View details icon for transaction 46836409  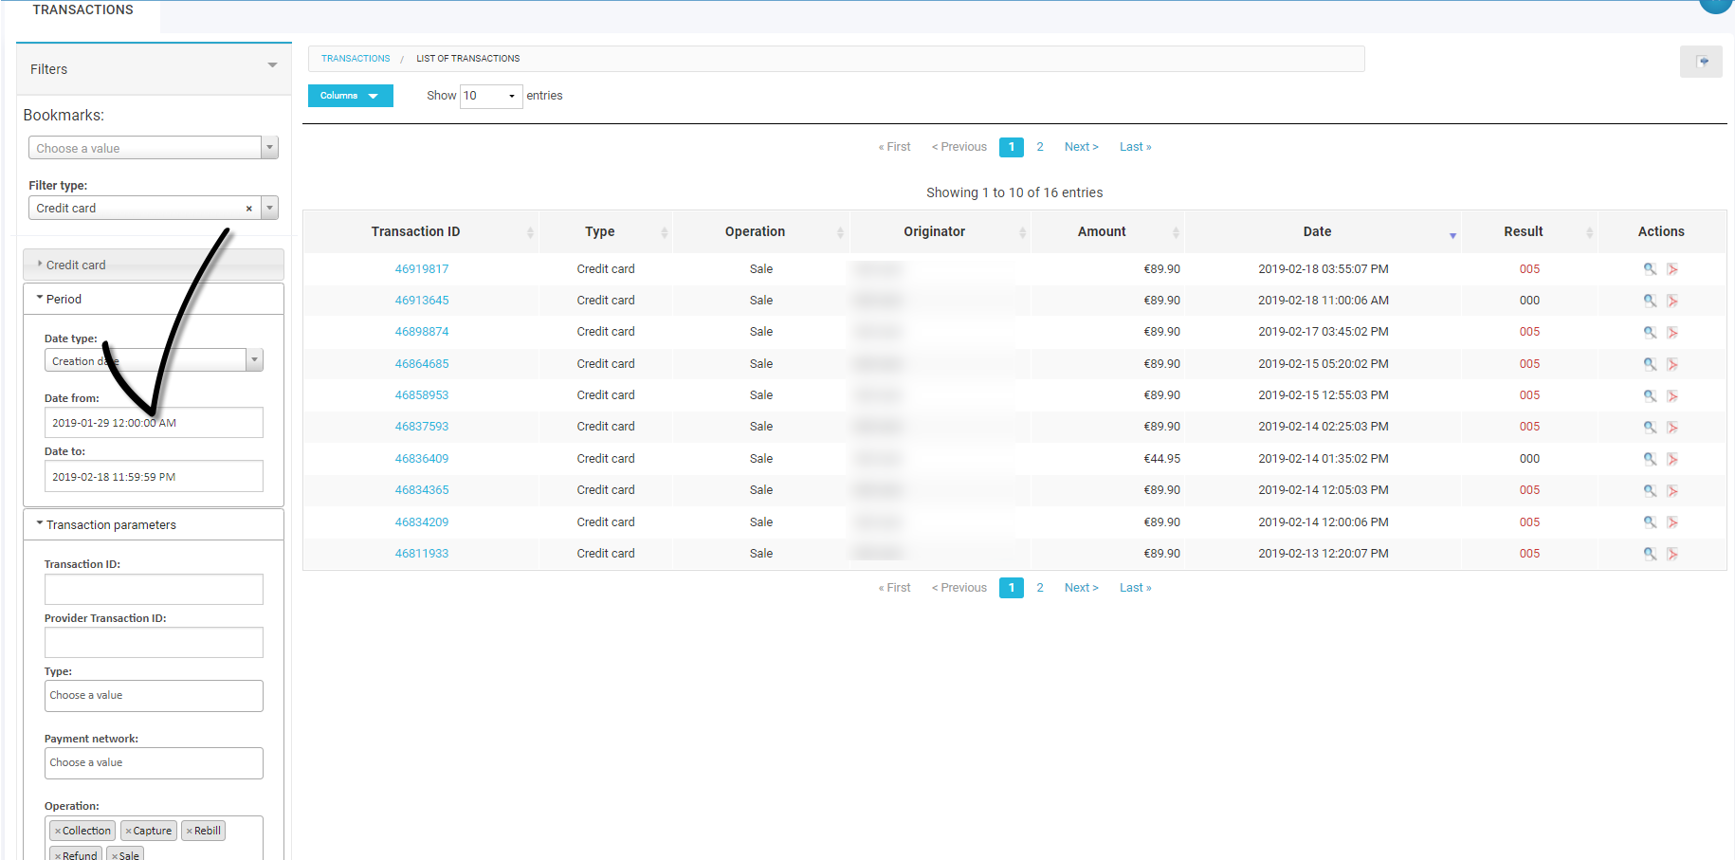[1650, 459]
